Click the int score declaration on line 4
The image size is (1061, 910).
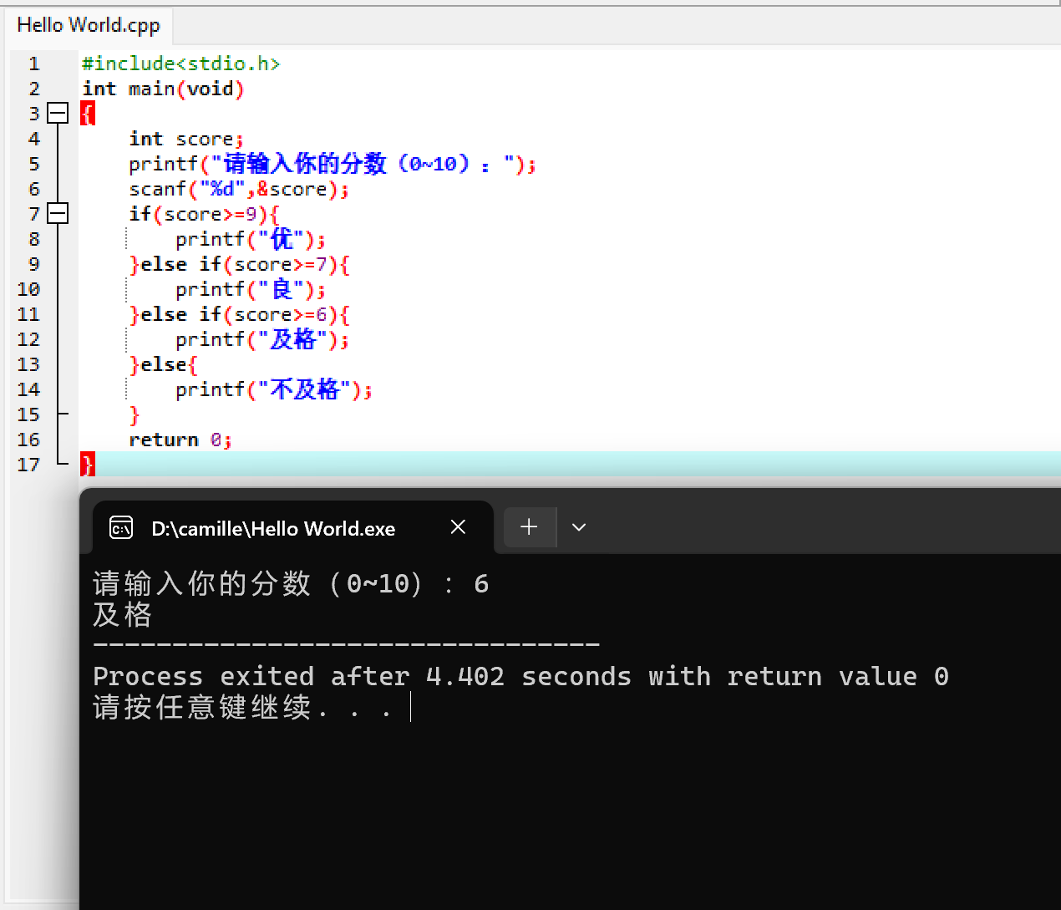click(185, 139)
